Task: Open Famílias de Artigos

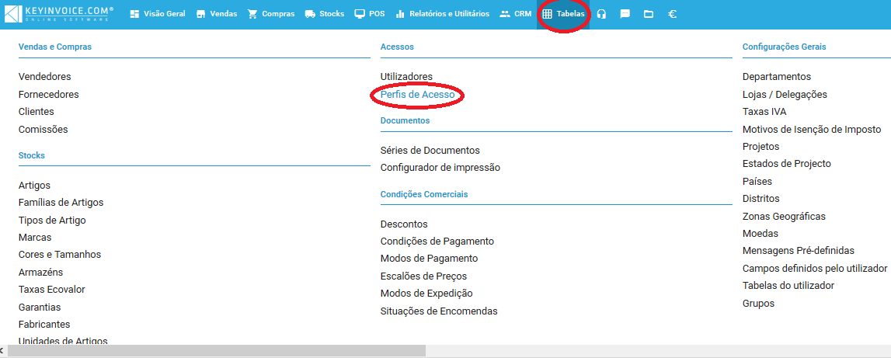Action: coord(61,203)
